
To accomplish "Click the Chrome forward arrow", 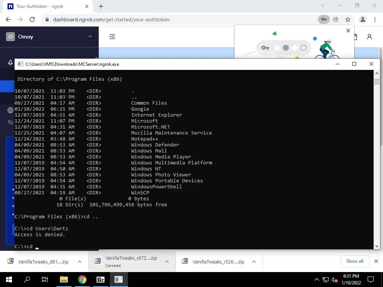I will point(20,19).
